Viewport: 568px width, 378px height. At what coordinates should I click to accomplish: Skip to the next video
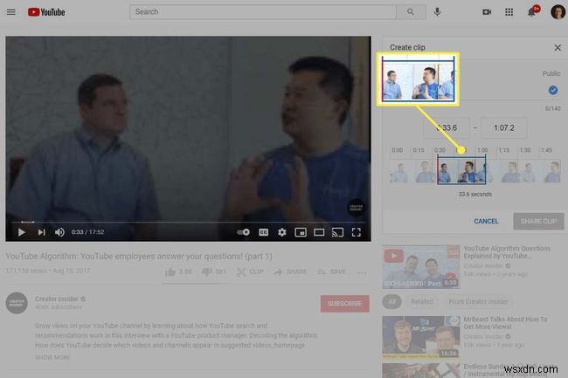coord(42,232)
